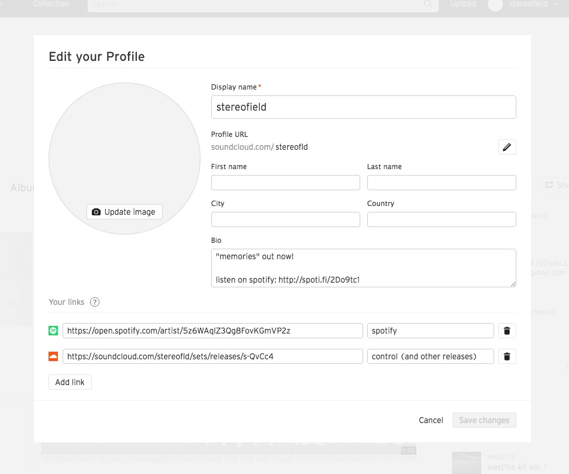This screenshot has width=569, height=474.
Task: Focus the Country text field
Action: (x=442, y=219)
